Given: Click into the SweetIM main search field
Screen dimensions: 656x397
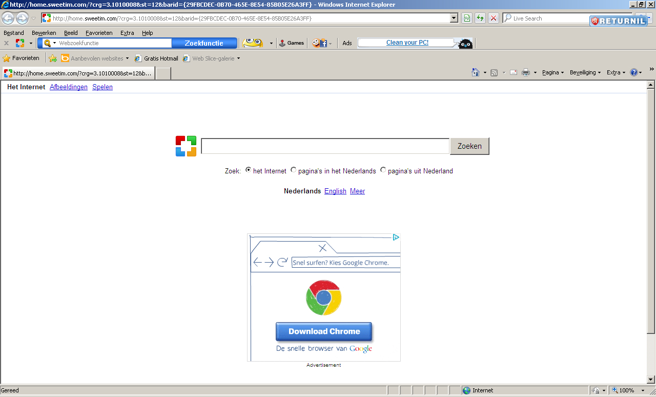Looking at the screenshot, I should (325, 146).
